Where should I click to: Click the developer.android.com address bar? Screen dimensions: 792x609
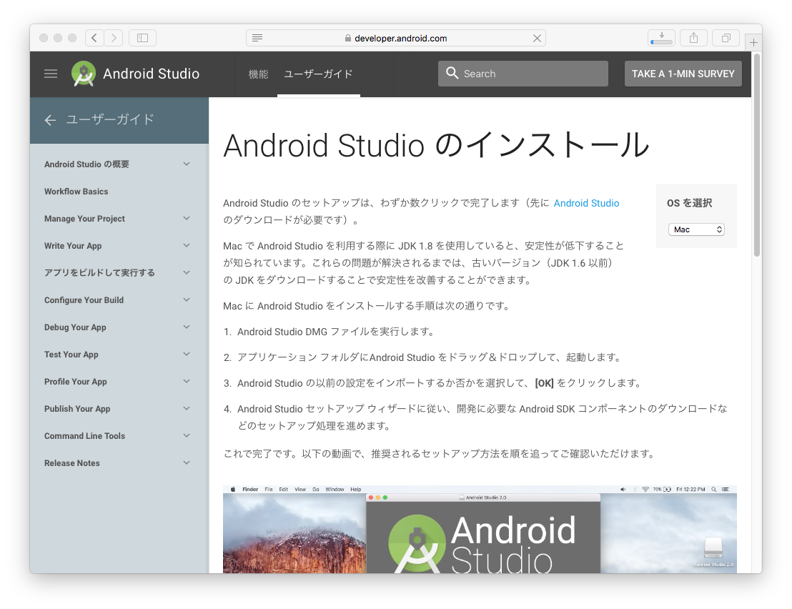395,38
